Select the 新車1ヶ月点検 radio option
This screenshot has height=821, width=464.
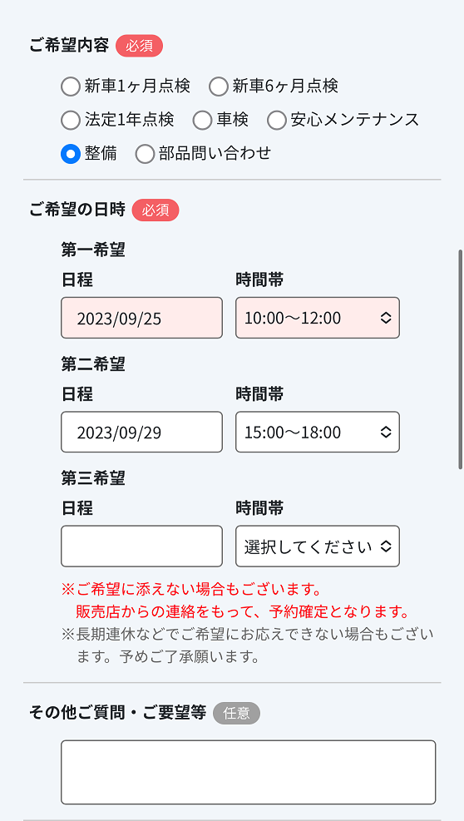(71, 87)
